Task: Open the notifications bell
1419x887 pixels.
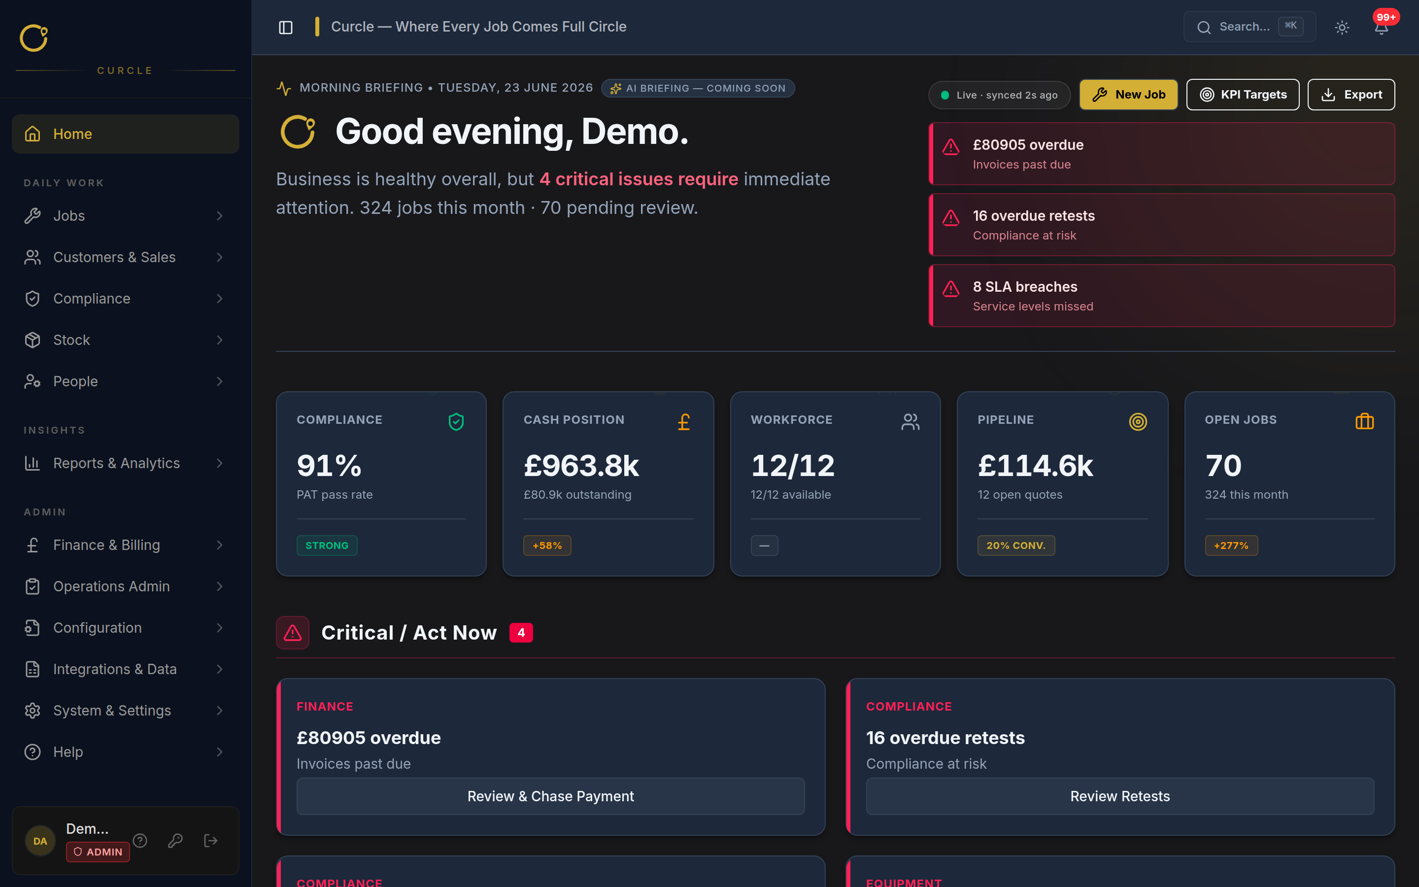Action: [x=1382, y=28]
